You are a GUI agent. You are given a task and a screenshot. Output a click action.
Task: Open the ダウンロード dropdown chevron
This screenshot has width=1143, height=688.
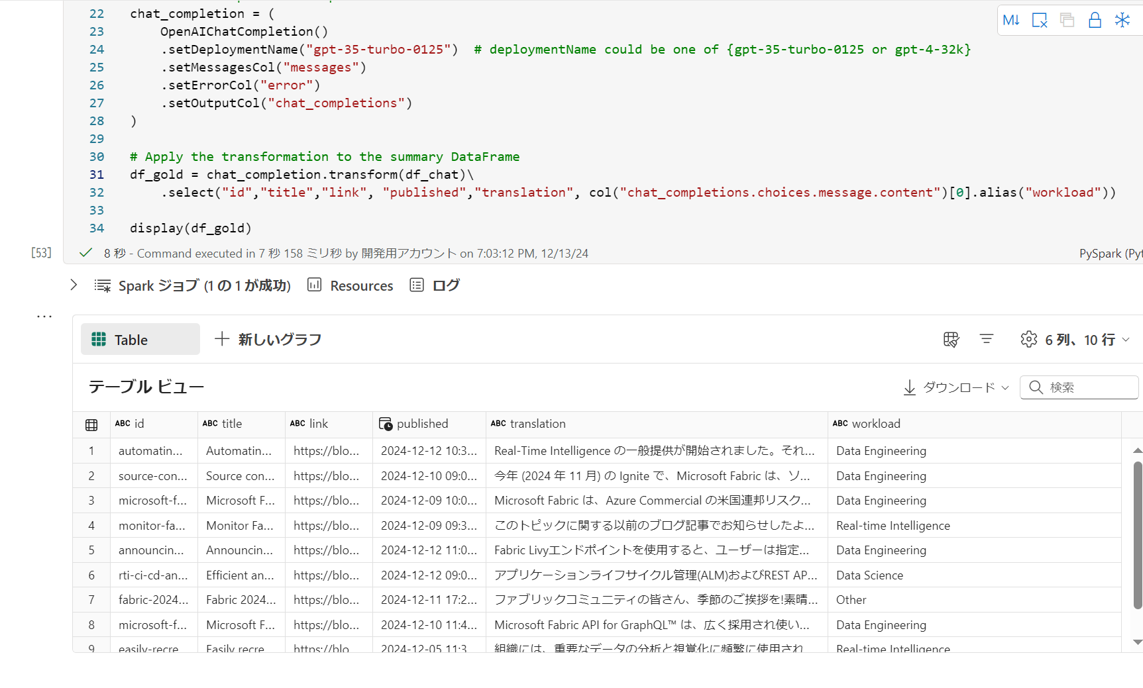pos(1005,388)
